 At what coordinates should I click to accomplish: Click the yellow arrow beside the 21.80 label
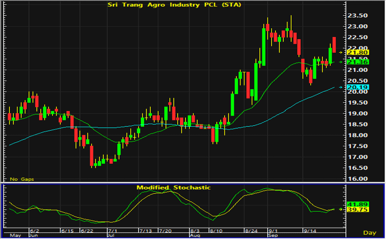(341, 52)
